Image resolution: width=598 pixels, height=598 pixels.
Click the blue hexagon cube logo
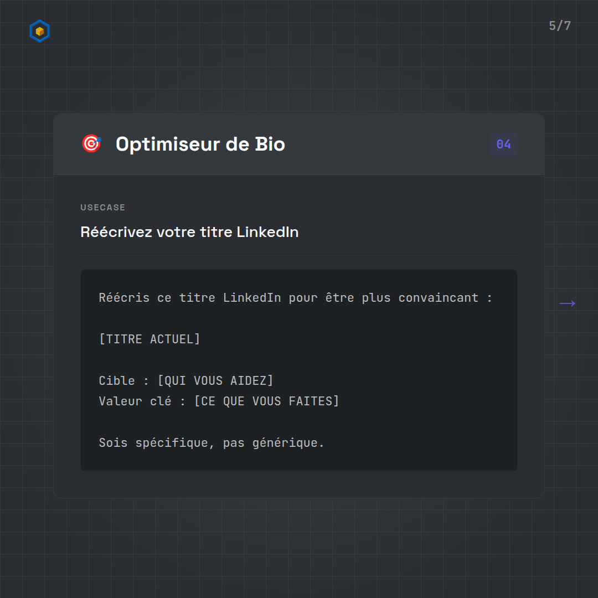coord(39,32)
